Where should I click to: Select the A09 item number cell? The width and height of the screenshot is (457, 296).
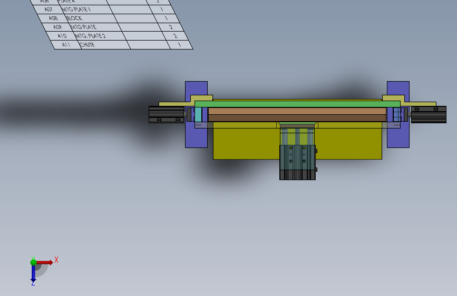tap(57, 27)
